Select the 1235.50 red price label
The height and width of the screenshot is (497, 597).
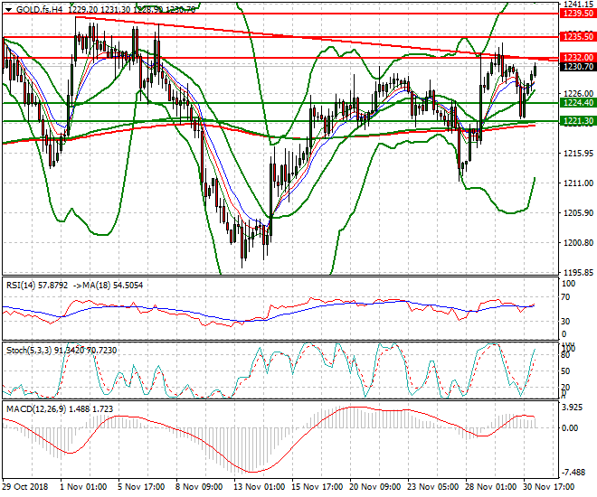point(578,36)
